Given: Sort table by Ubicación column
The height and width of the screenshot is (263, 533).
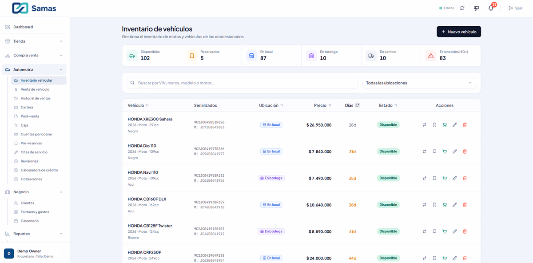Looking at the screenshot, I should click(x=271, y=105).
